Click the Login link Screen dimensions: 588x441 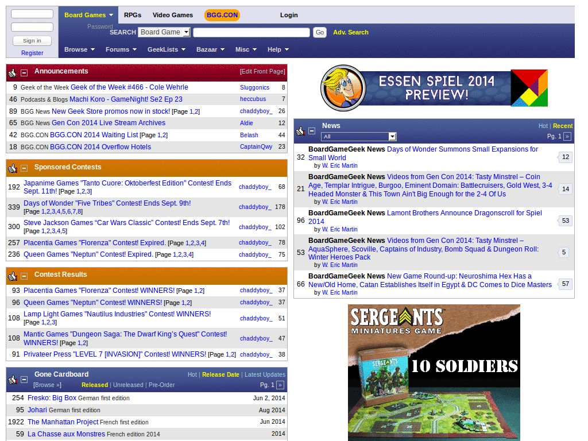tap(289, 15)
